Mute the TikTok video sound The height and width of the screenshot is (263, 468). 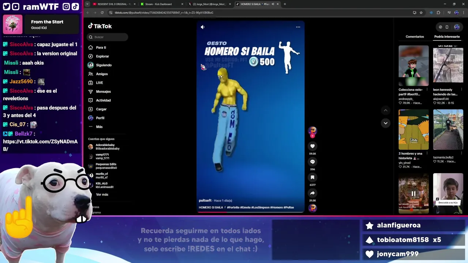coord(203,27)
